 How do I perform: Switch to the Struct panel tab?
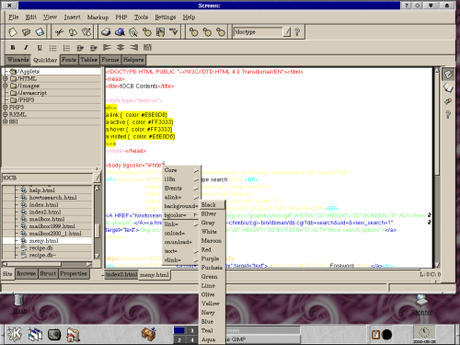tap(48, 273)
